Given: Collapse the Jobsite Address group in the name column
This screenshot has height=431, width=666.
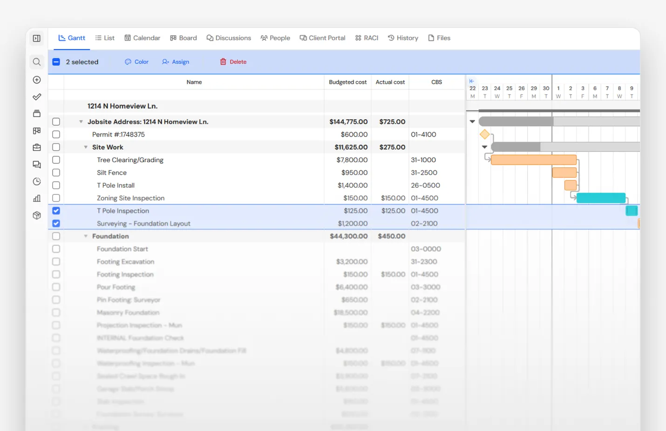Looking at the screenshot, I should point(81,122).
